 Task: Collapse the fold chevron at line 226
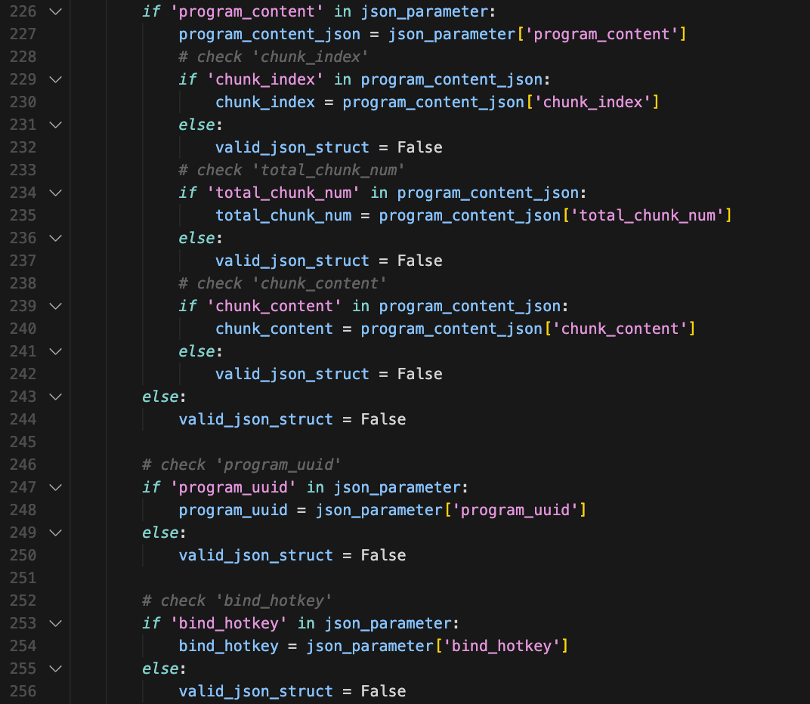(54, 11)
